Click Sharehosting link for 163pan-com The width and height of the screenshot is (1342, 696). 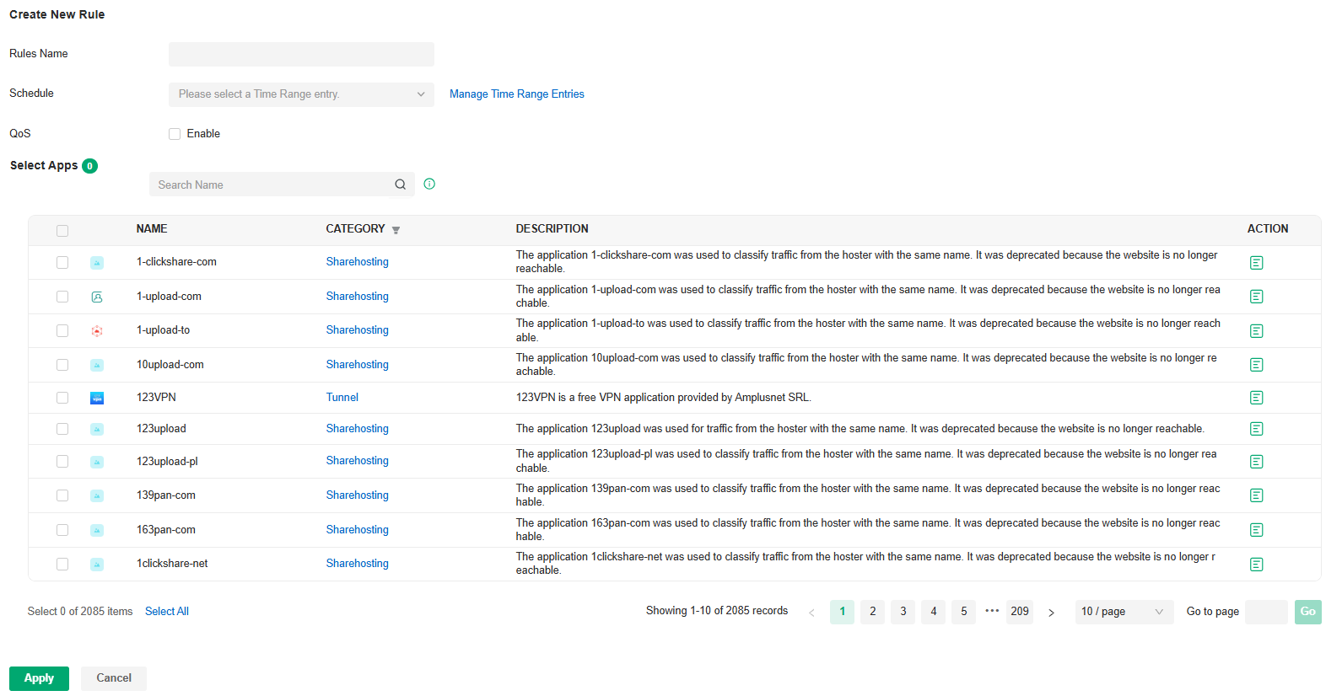click(358, 530)
